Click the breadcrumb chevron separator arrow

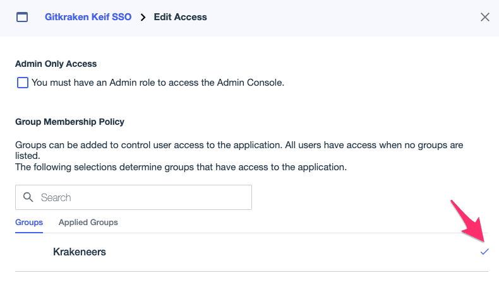[143, 17]
